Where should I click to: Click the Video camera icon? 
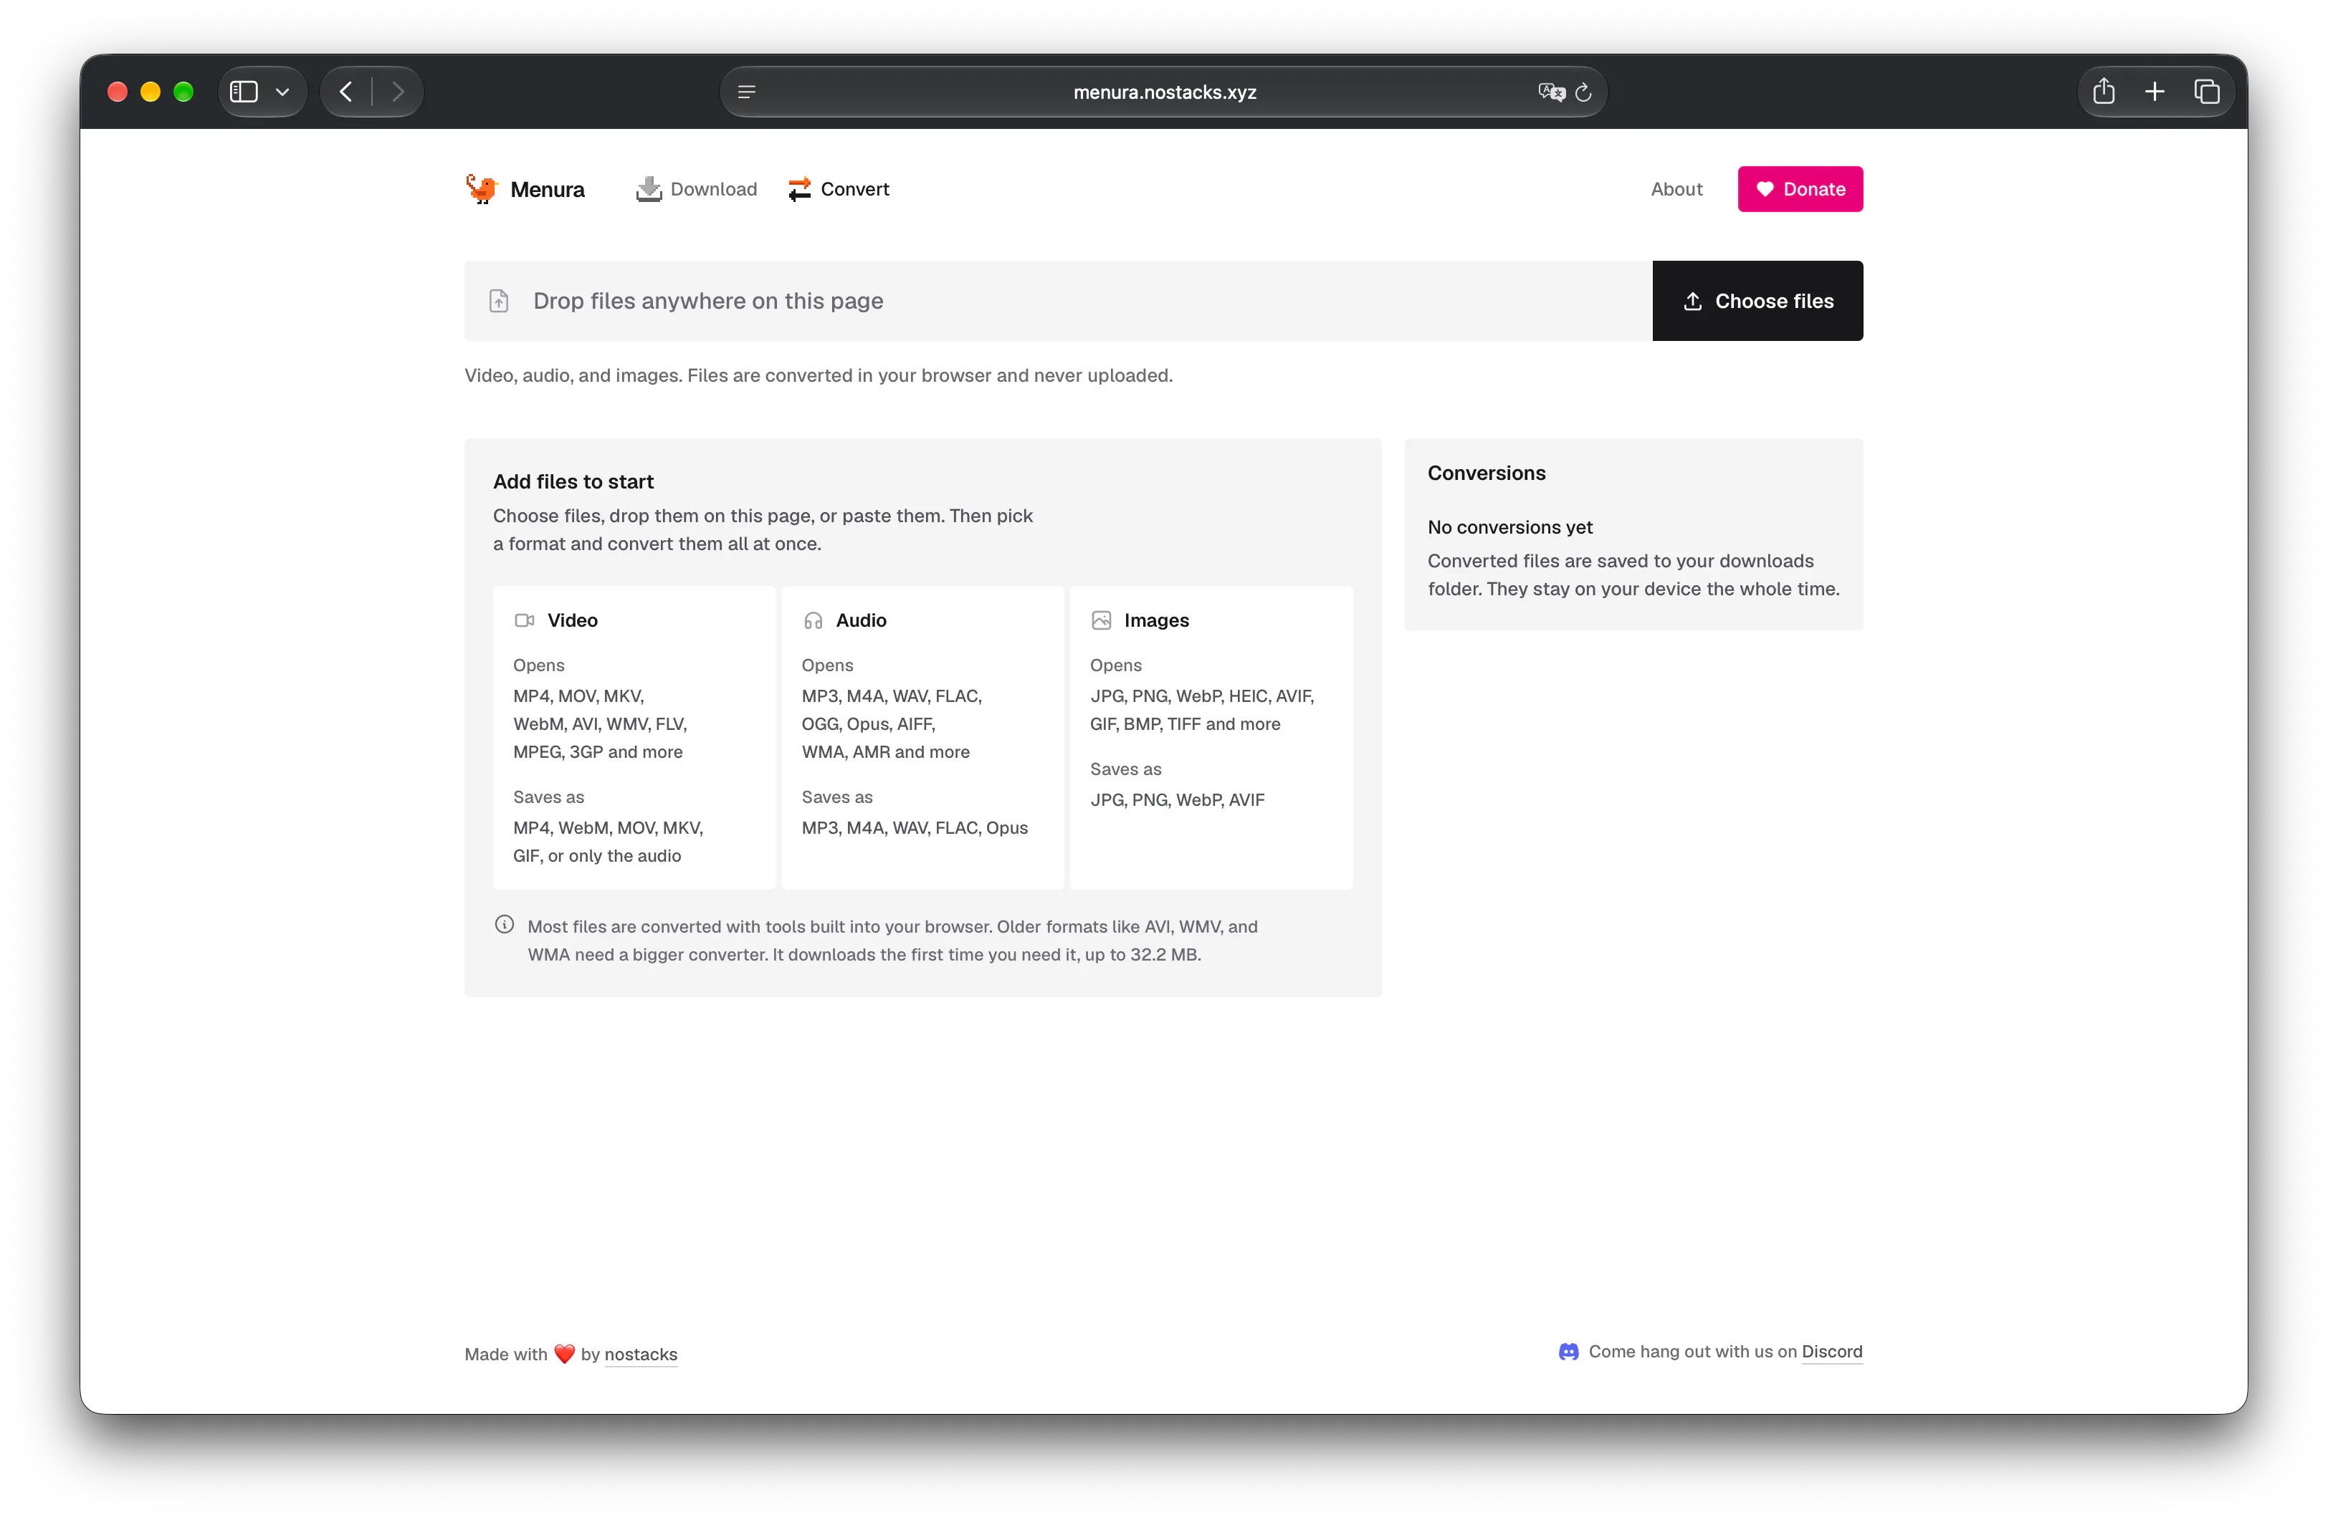tap(524, 621)
